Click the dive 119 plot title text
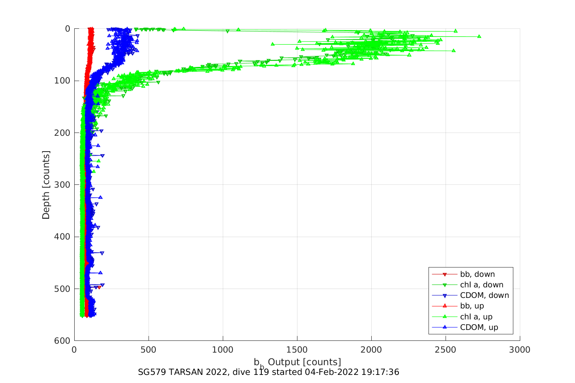 click(269, 372)
